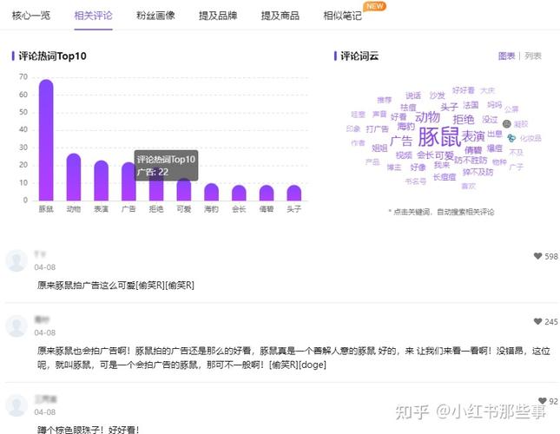The height and width of the screenshot is (434, 560).
Task: Click 豚鼠 keyword in word cloud
Action: pos(439,136)
